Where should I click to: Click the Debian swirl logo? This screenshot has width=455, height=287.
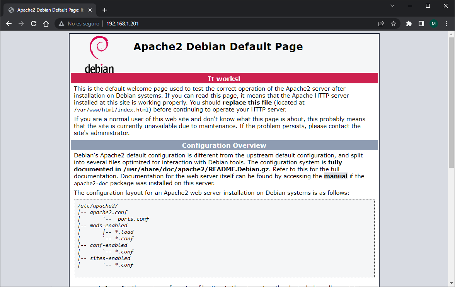coord(99,54)
